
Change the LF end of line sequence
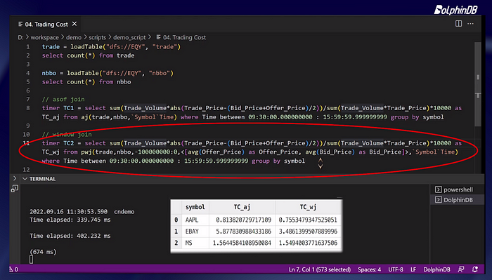pos(413,269)
